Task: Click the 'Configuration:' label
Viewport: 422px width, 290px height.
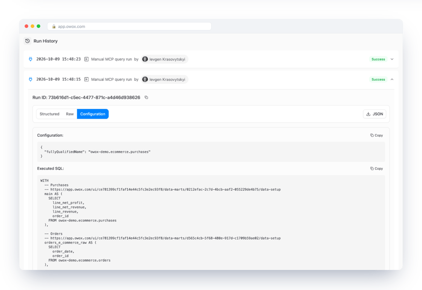Action: 50,136
